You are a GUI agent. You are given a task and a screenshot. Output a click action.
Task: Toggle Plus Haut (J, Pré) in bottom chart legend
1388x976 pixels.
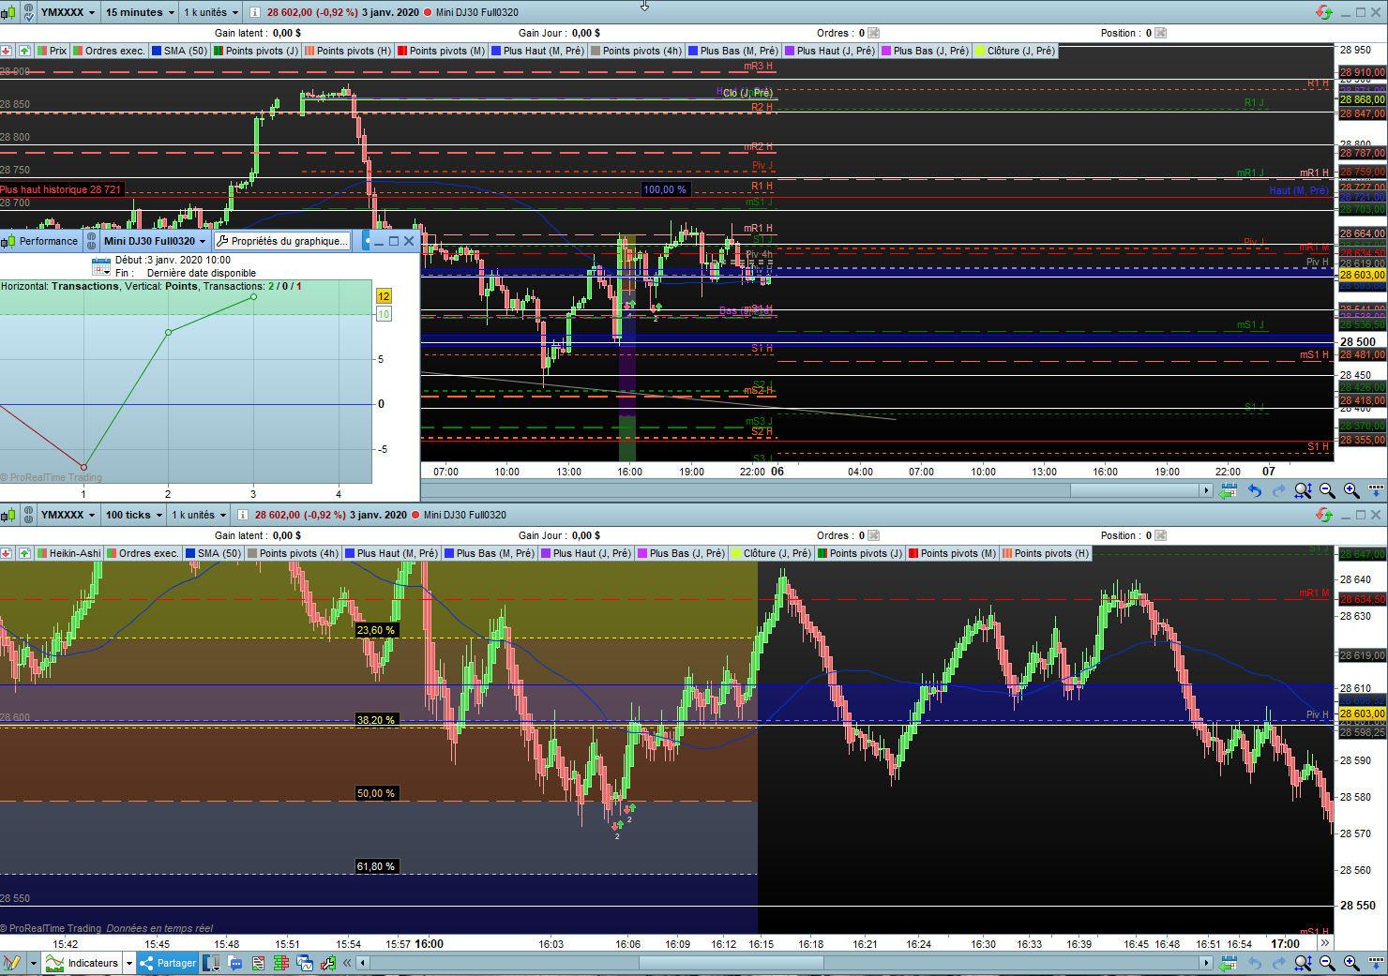[x=585, y=553]
